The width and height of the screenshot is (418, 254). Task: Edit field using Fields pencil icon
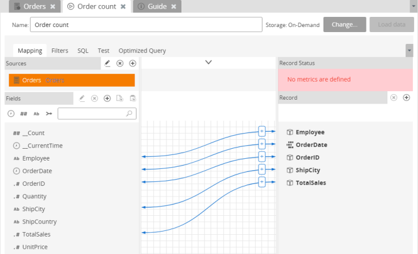(x=82, y=99)
